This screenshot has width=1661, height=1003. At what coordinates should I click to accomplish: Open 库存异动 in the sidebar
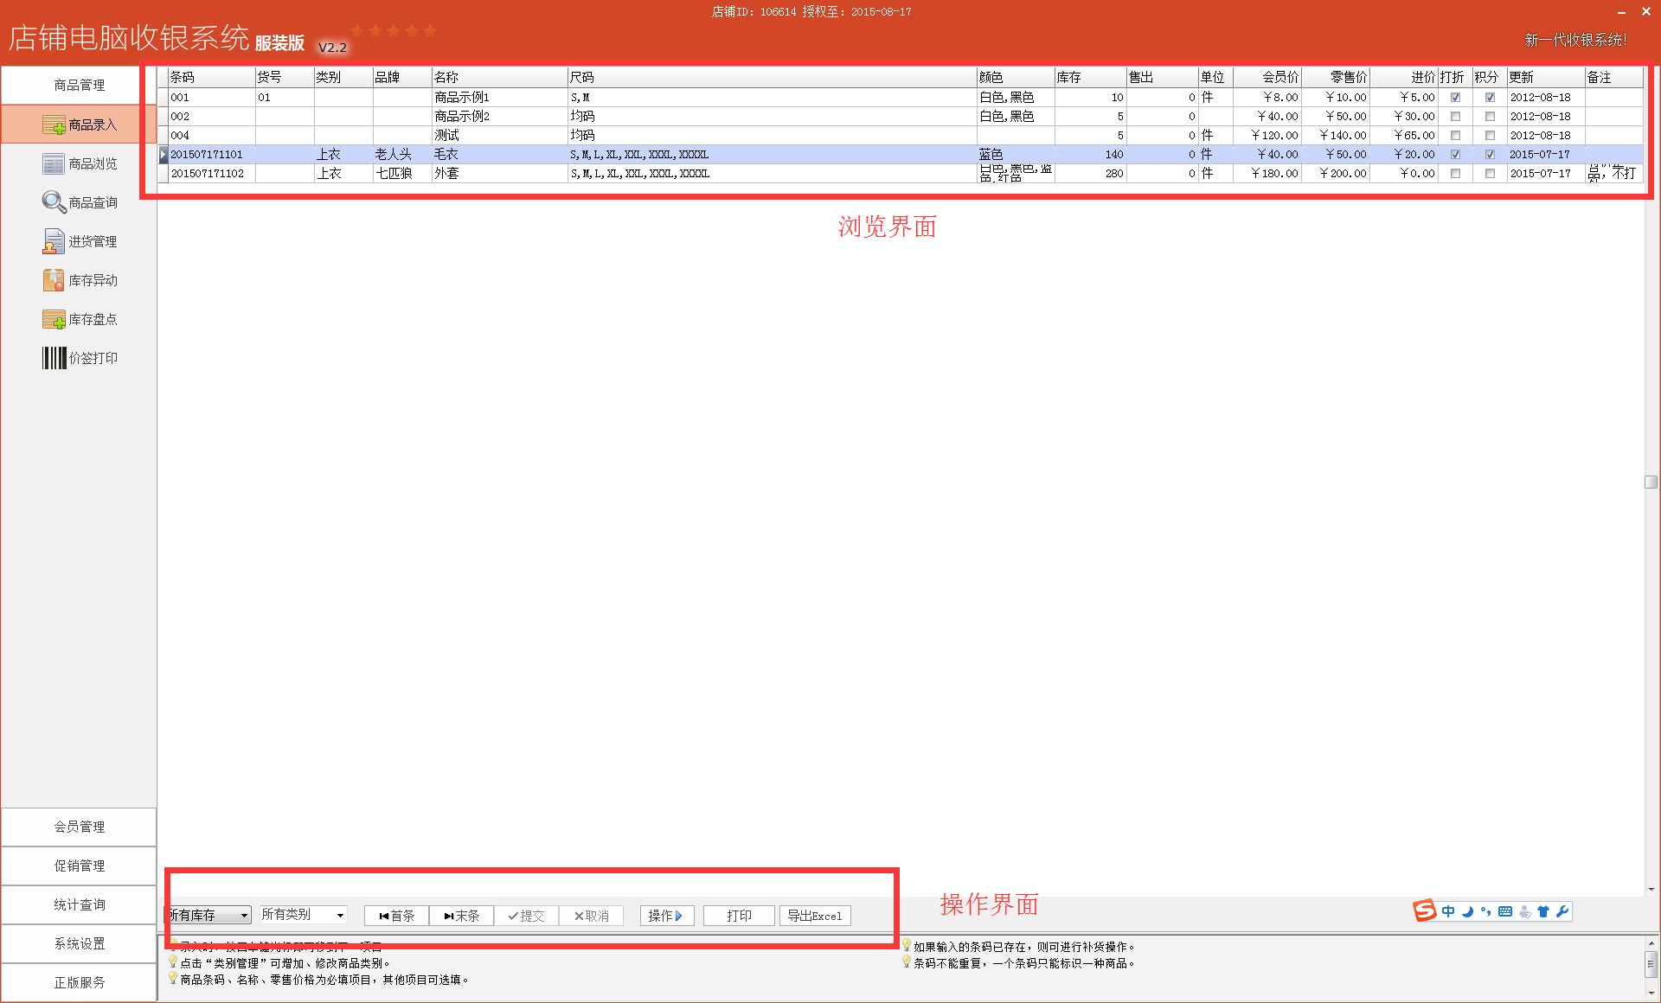(x=79, y=280)
